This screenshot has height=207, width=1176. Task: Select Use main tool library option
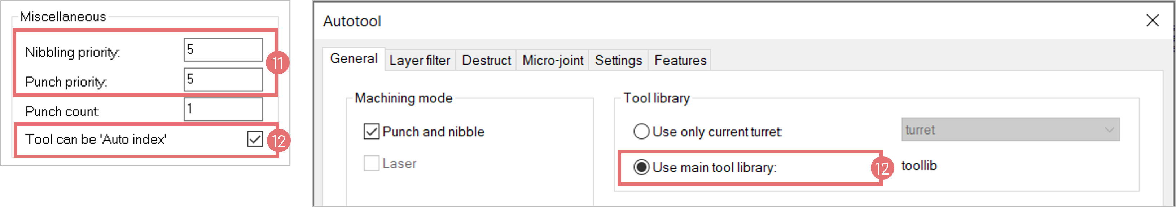641,167
